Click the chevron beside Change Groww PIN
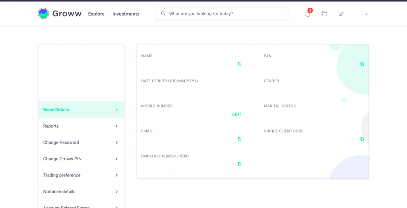This screenshot has height=208, width=407. 116,159
